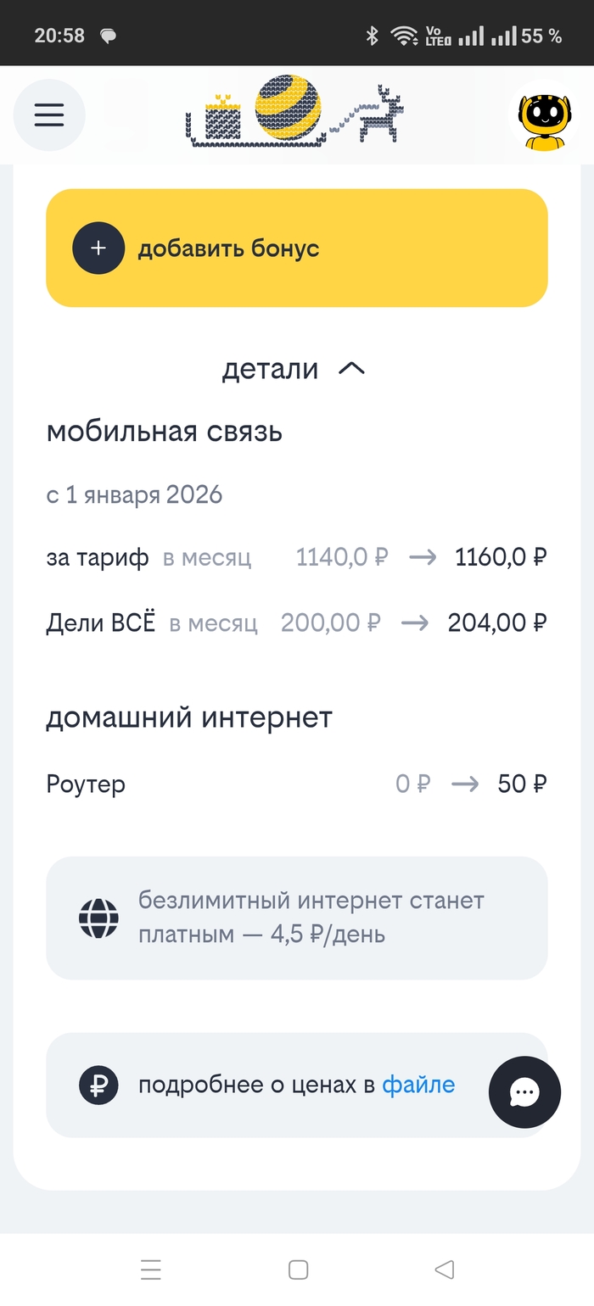Tap the Beeline striped ball logo

pos(288,108)
